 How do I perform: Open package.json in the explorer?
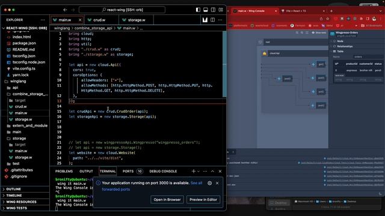tap(24, 43)
